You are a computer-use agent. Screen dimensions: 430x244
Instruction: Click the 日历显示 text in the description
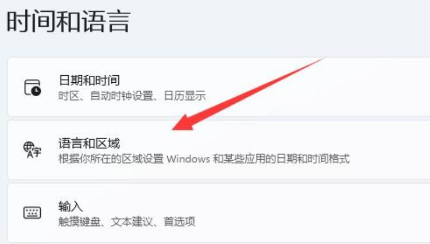click(x=185, y=96)
